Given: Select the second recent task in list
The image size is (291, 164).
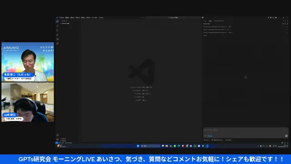Looking at the screenshot, I should [x=246, y=30].
